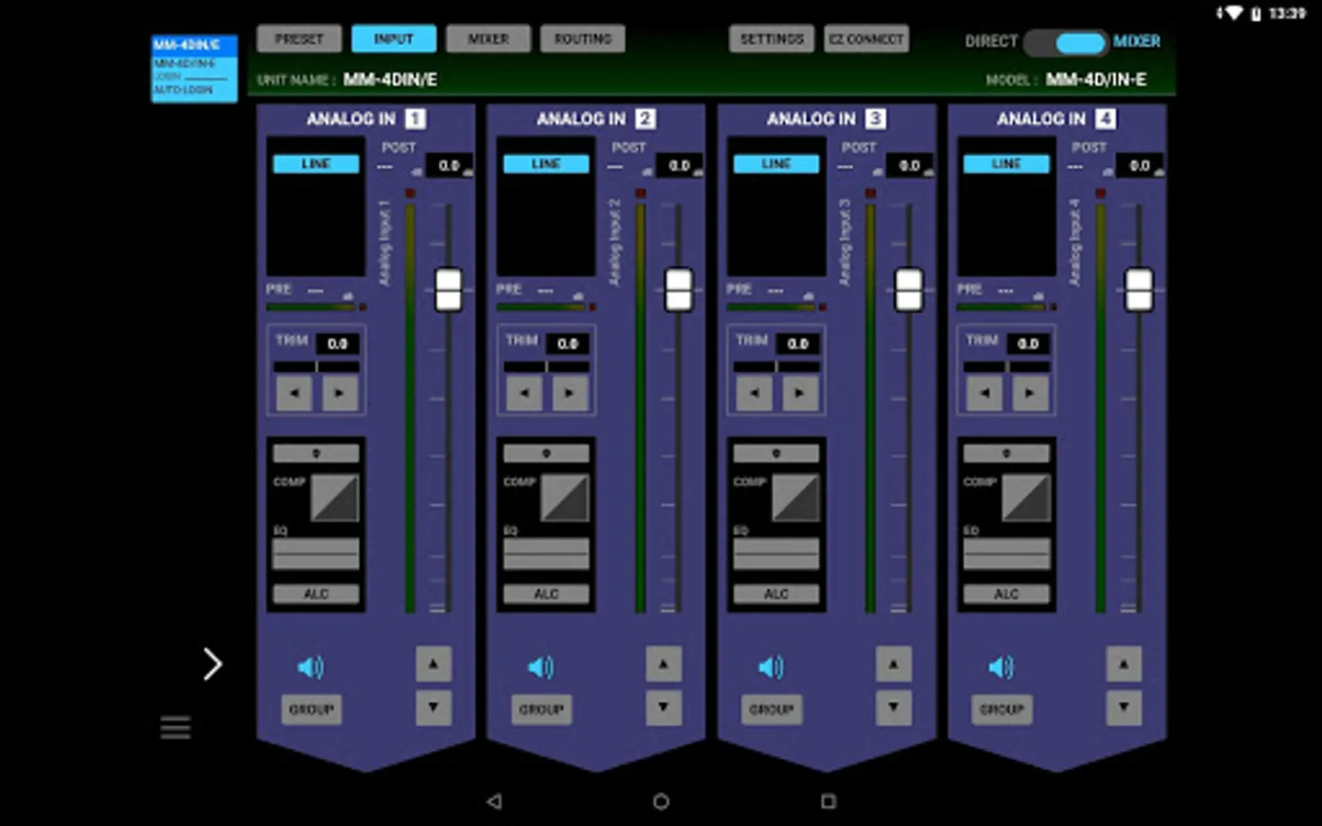Toggle LINE input on Analog In 3

click(x=777, y=163)
